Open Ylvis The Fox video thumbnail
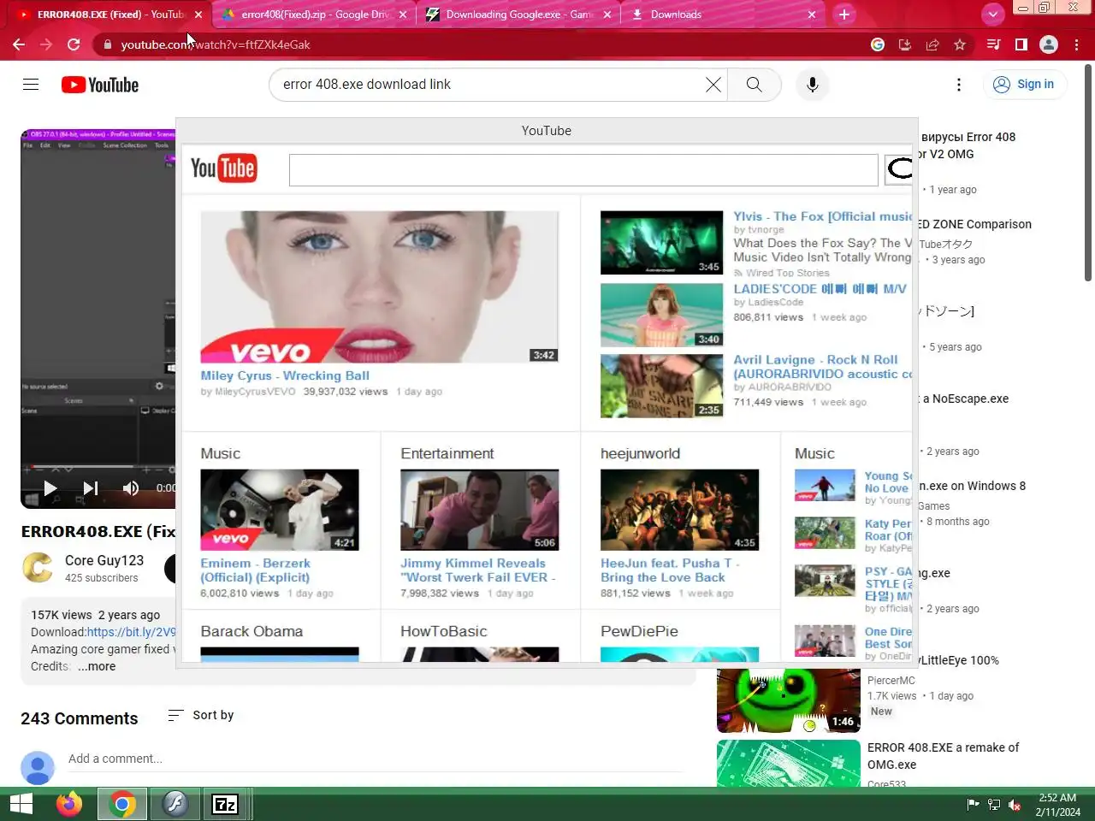 point(661,242)
